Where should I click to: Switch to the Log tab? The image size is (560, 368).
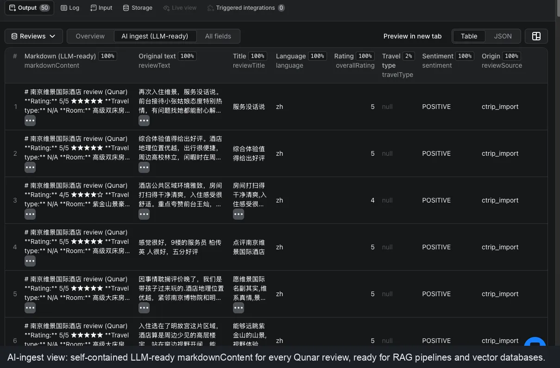[x=70, y=8]
